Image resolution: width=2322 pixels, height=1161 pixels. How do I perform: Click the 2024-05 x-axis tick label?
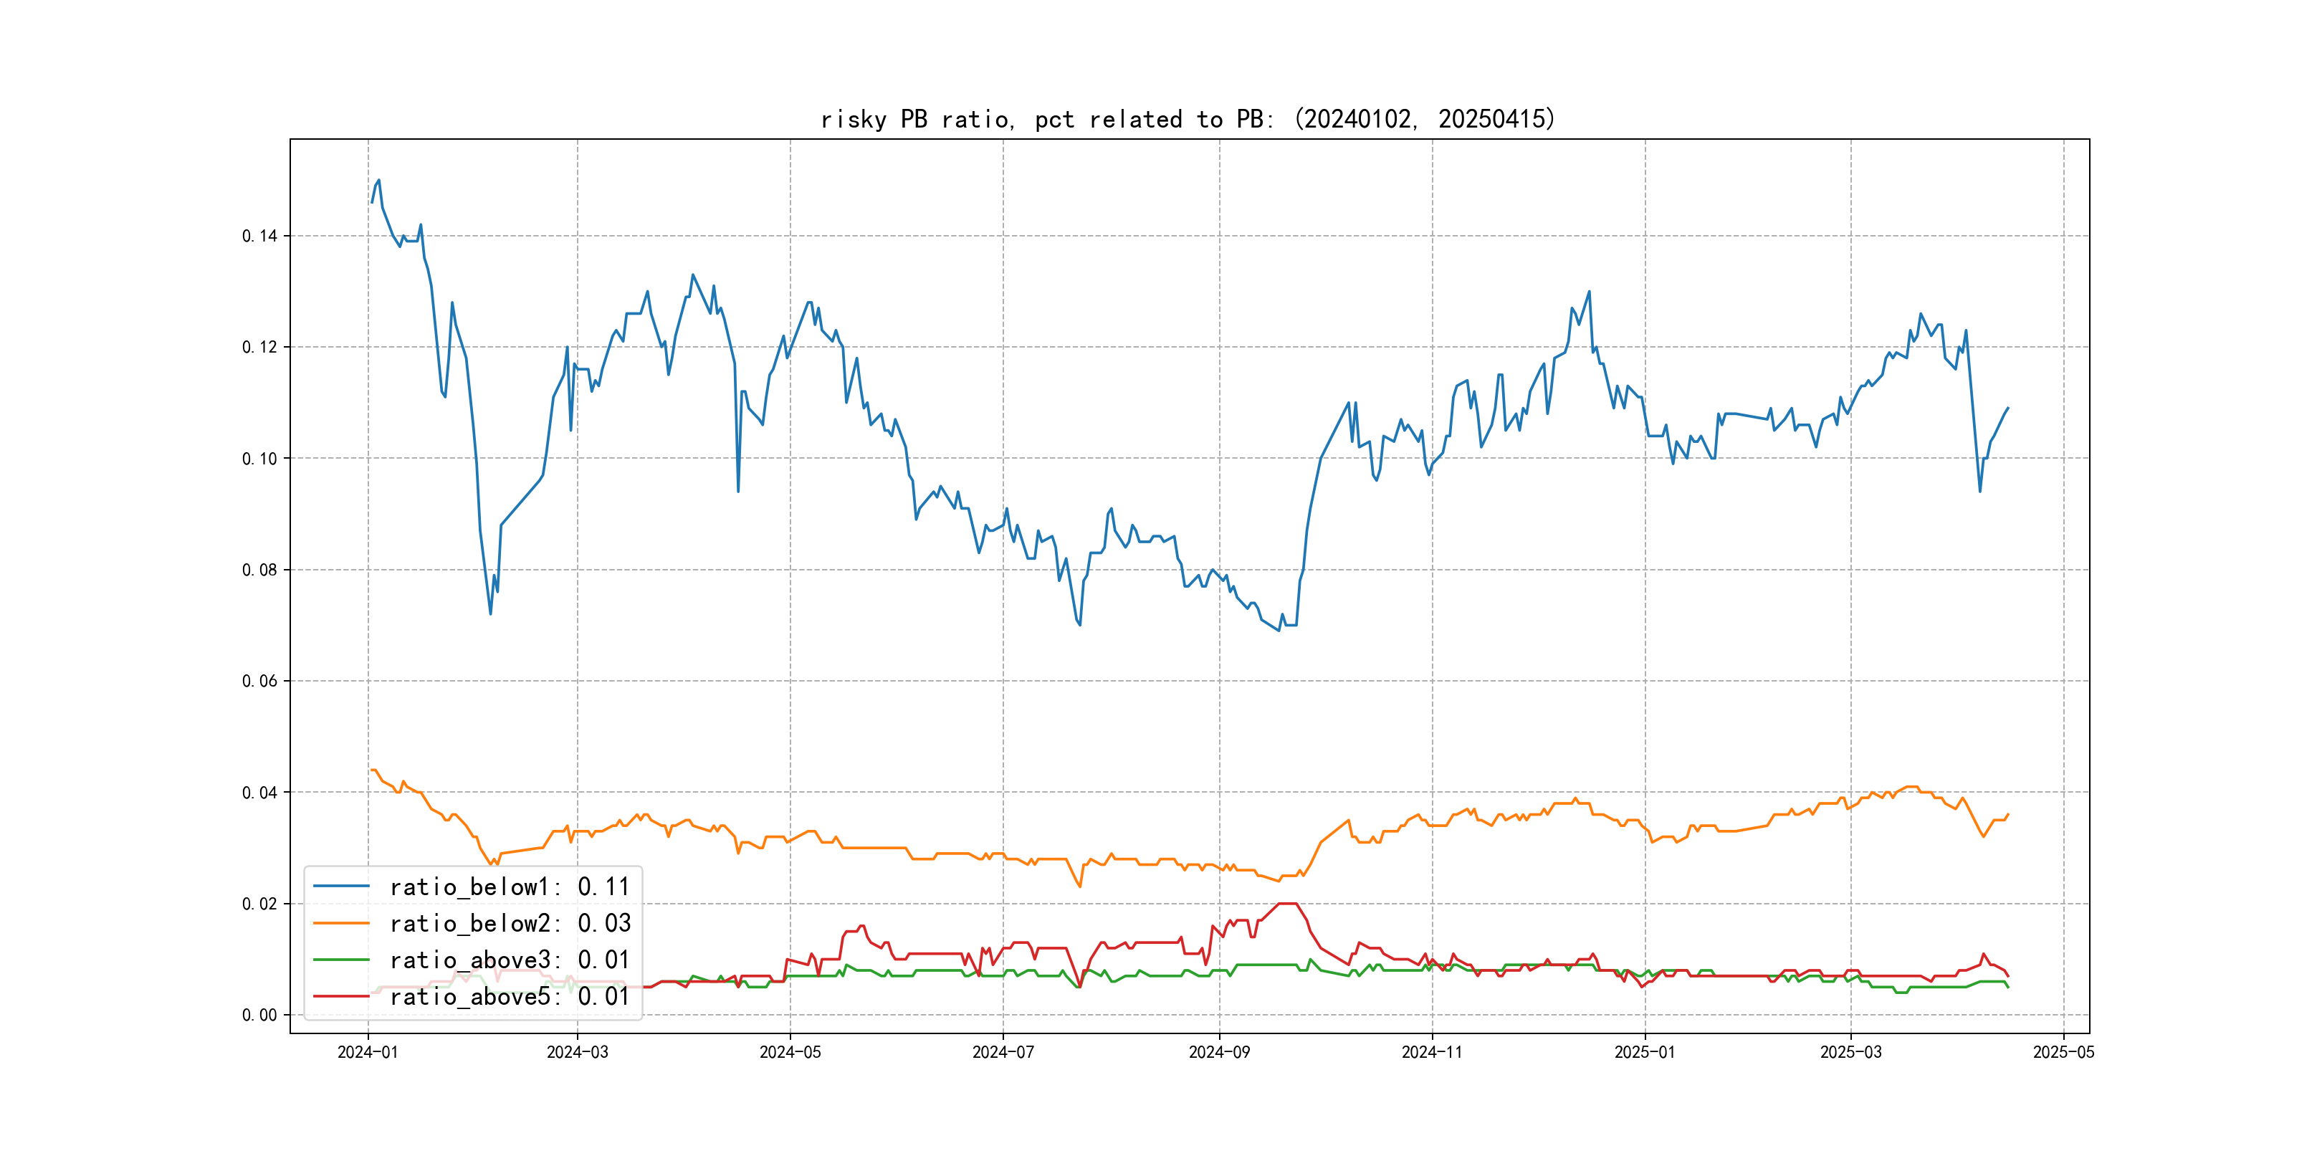click(790, 1052)
